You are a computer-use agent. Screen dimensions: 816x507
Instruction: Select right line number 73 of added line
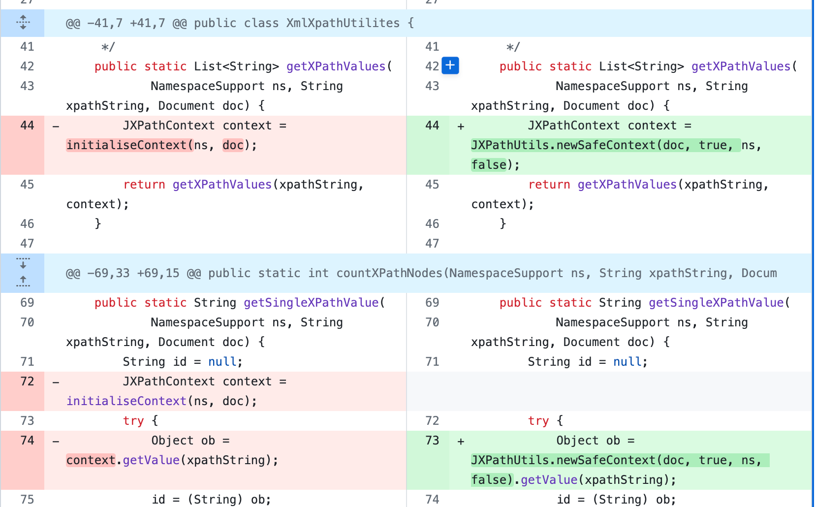[x=432, y=441]
